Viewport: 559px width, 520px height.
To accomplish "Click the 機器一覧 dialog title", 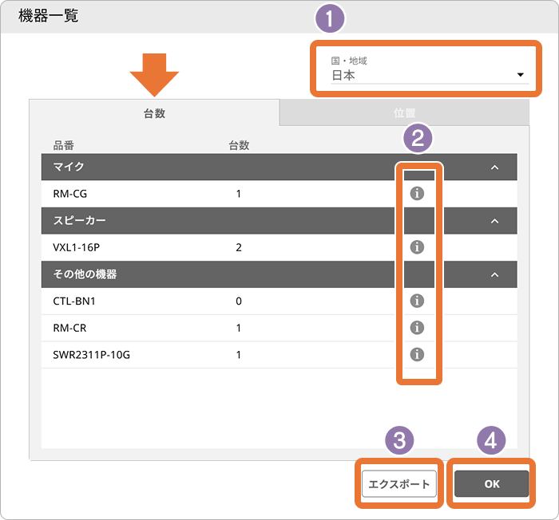I will [48, 16].
